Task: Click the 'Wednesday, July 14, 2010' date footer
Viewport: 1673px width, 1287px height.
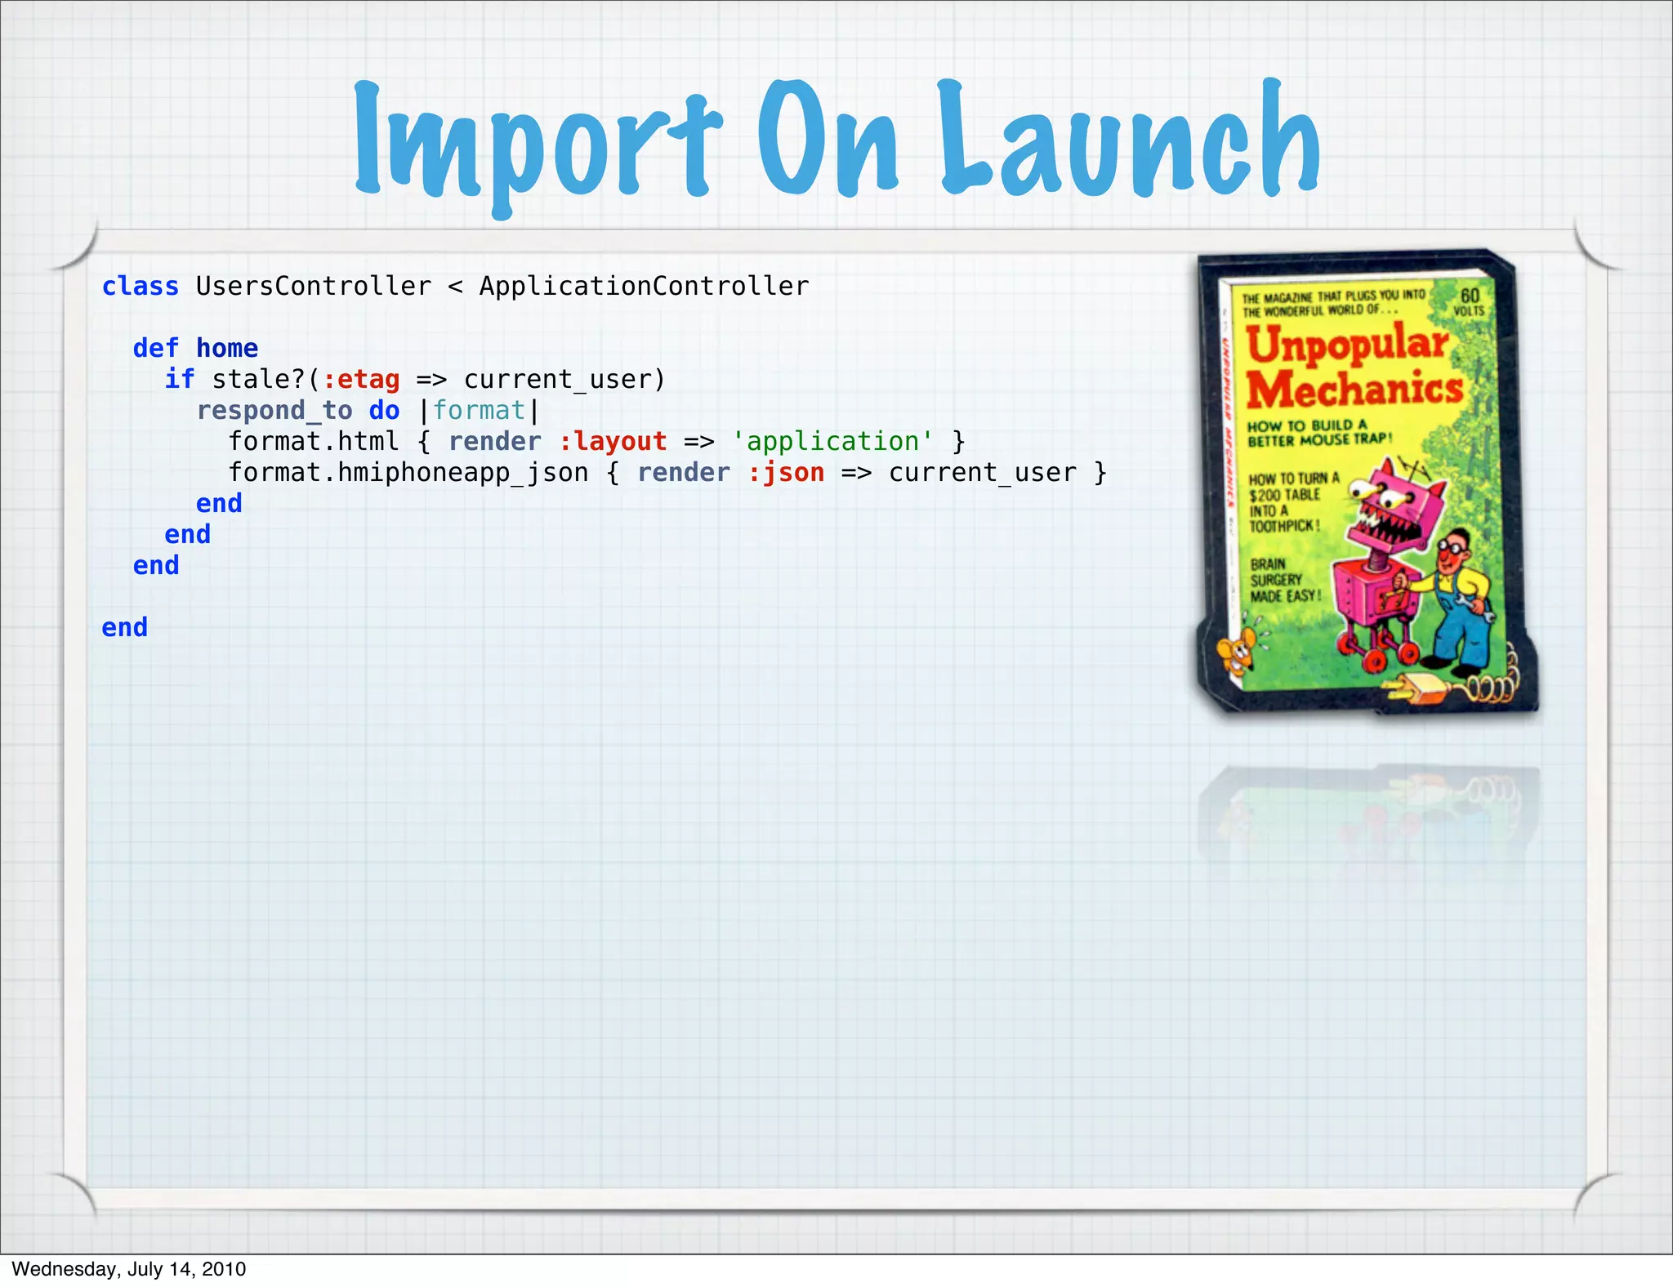Action: tap(129, 1269)
